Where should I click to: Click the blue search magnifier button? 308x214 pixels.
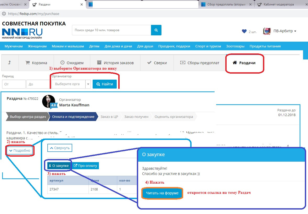tap(156, 30)
